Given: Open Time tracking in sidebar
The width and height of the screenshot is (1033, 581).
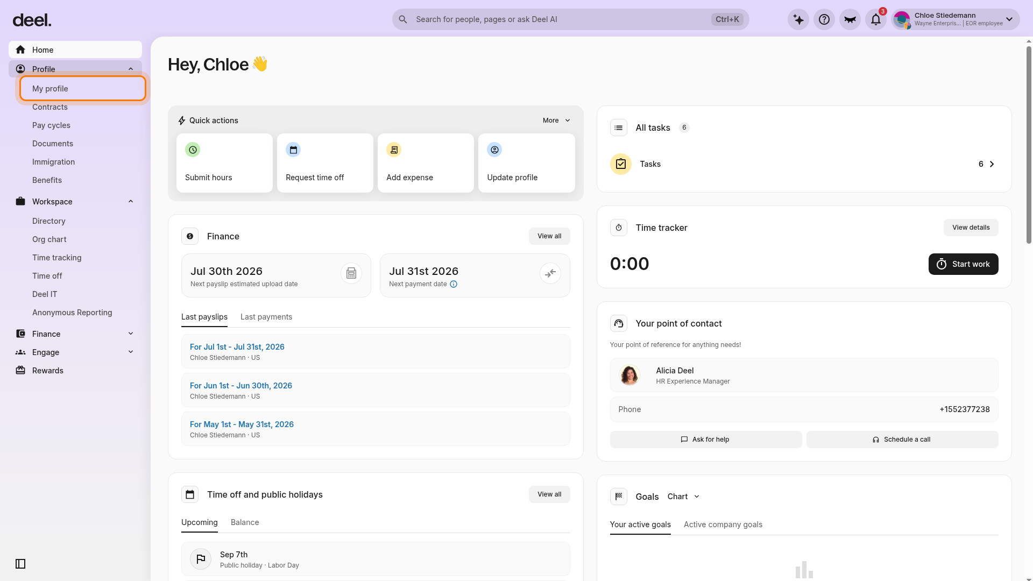Looking at the screenshot, I should tap(57, 258).
